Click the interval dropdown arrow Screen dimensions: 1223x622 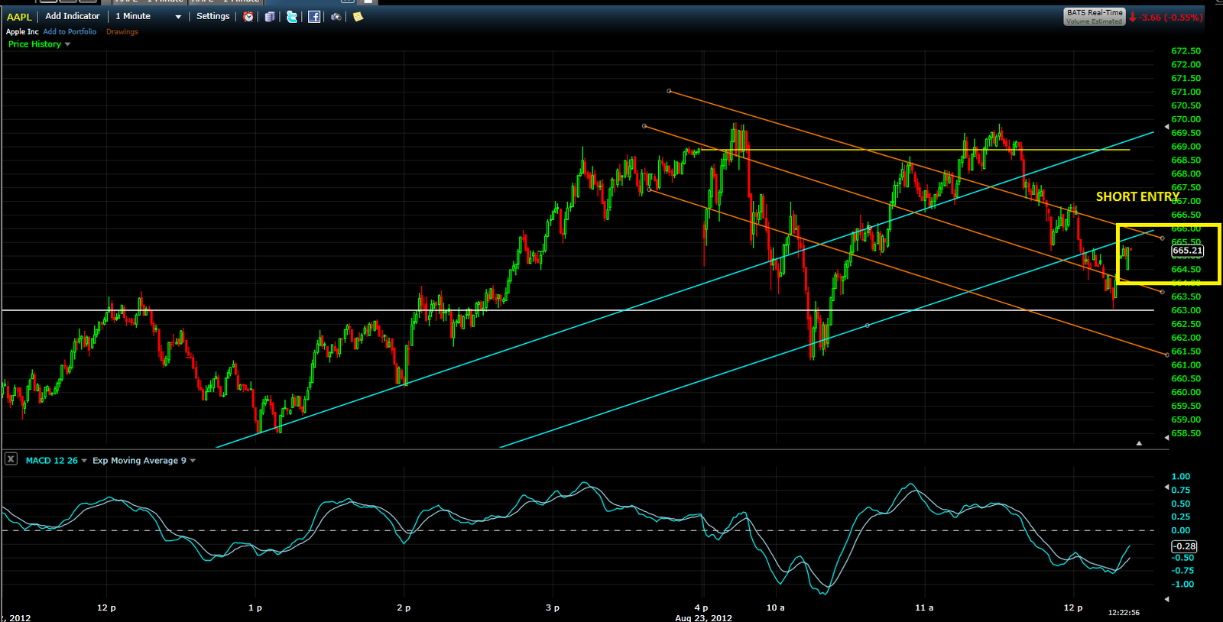point(178,17)
